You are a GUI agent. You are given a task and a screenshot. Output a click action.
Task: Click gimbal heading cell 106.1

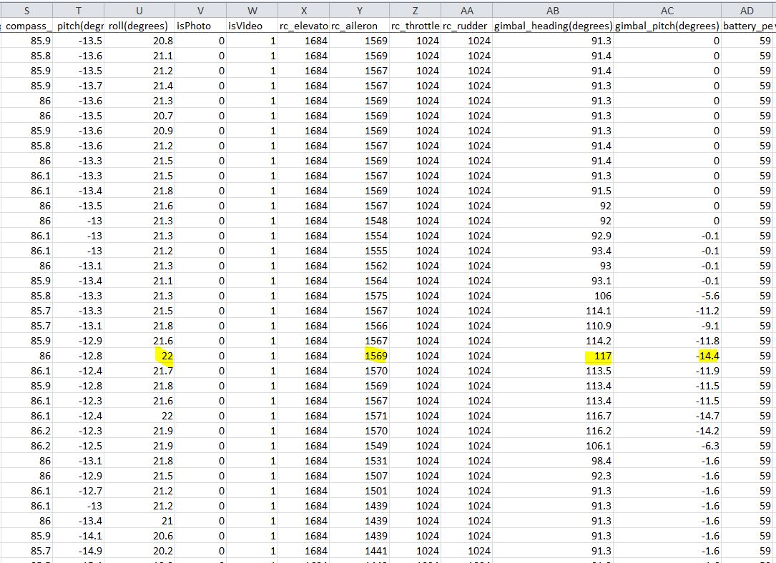(x=553, y=446)
